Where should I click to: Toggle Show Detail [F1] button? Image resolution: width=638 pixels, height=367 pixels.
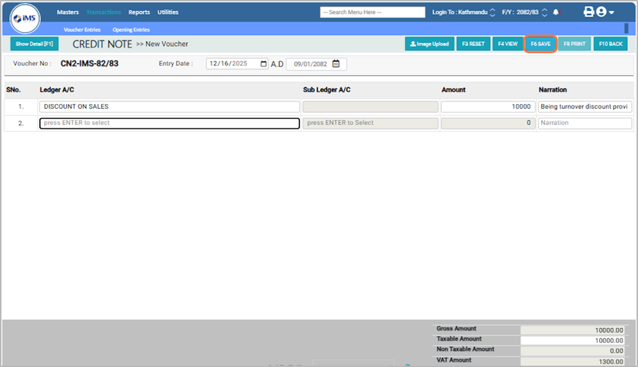35,44
